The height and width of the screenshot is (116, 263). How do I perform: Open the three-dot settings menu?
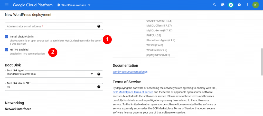pos(247,5)
